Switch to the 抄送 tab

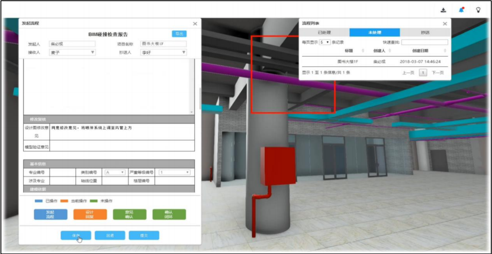pos(425,32)
